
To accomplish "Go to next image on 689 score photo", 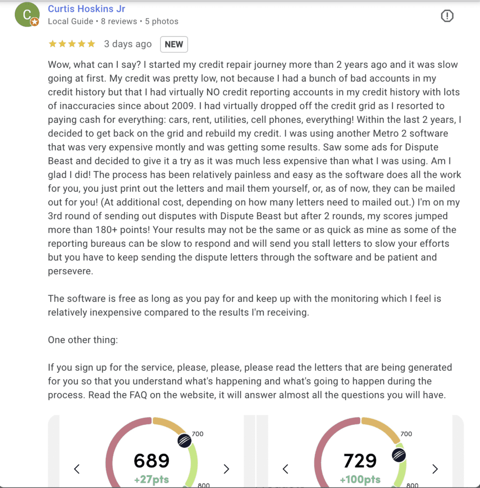I will [x=226, y=469].
